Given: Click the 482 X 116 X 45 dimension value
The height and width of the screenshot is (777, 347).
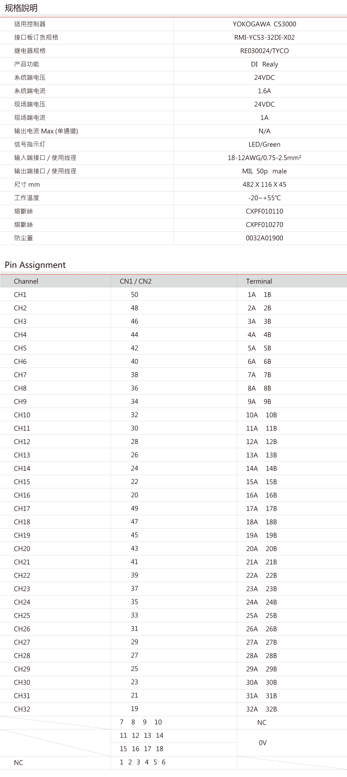Looking at the screenshot, I should (264, 185).
